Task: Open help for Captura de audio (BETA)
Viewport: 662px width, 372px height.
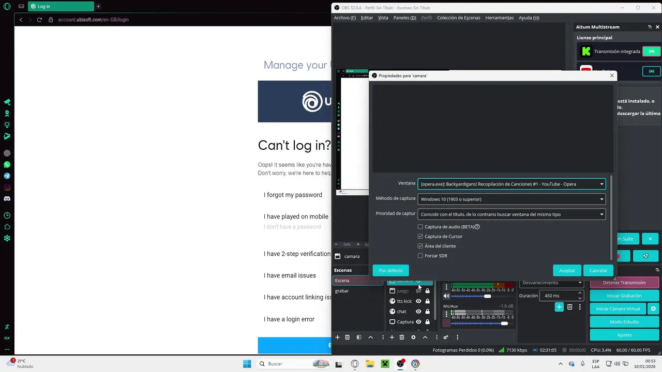Action: pos(477,227)
